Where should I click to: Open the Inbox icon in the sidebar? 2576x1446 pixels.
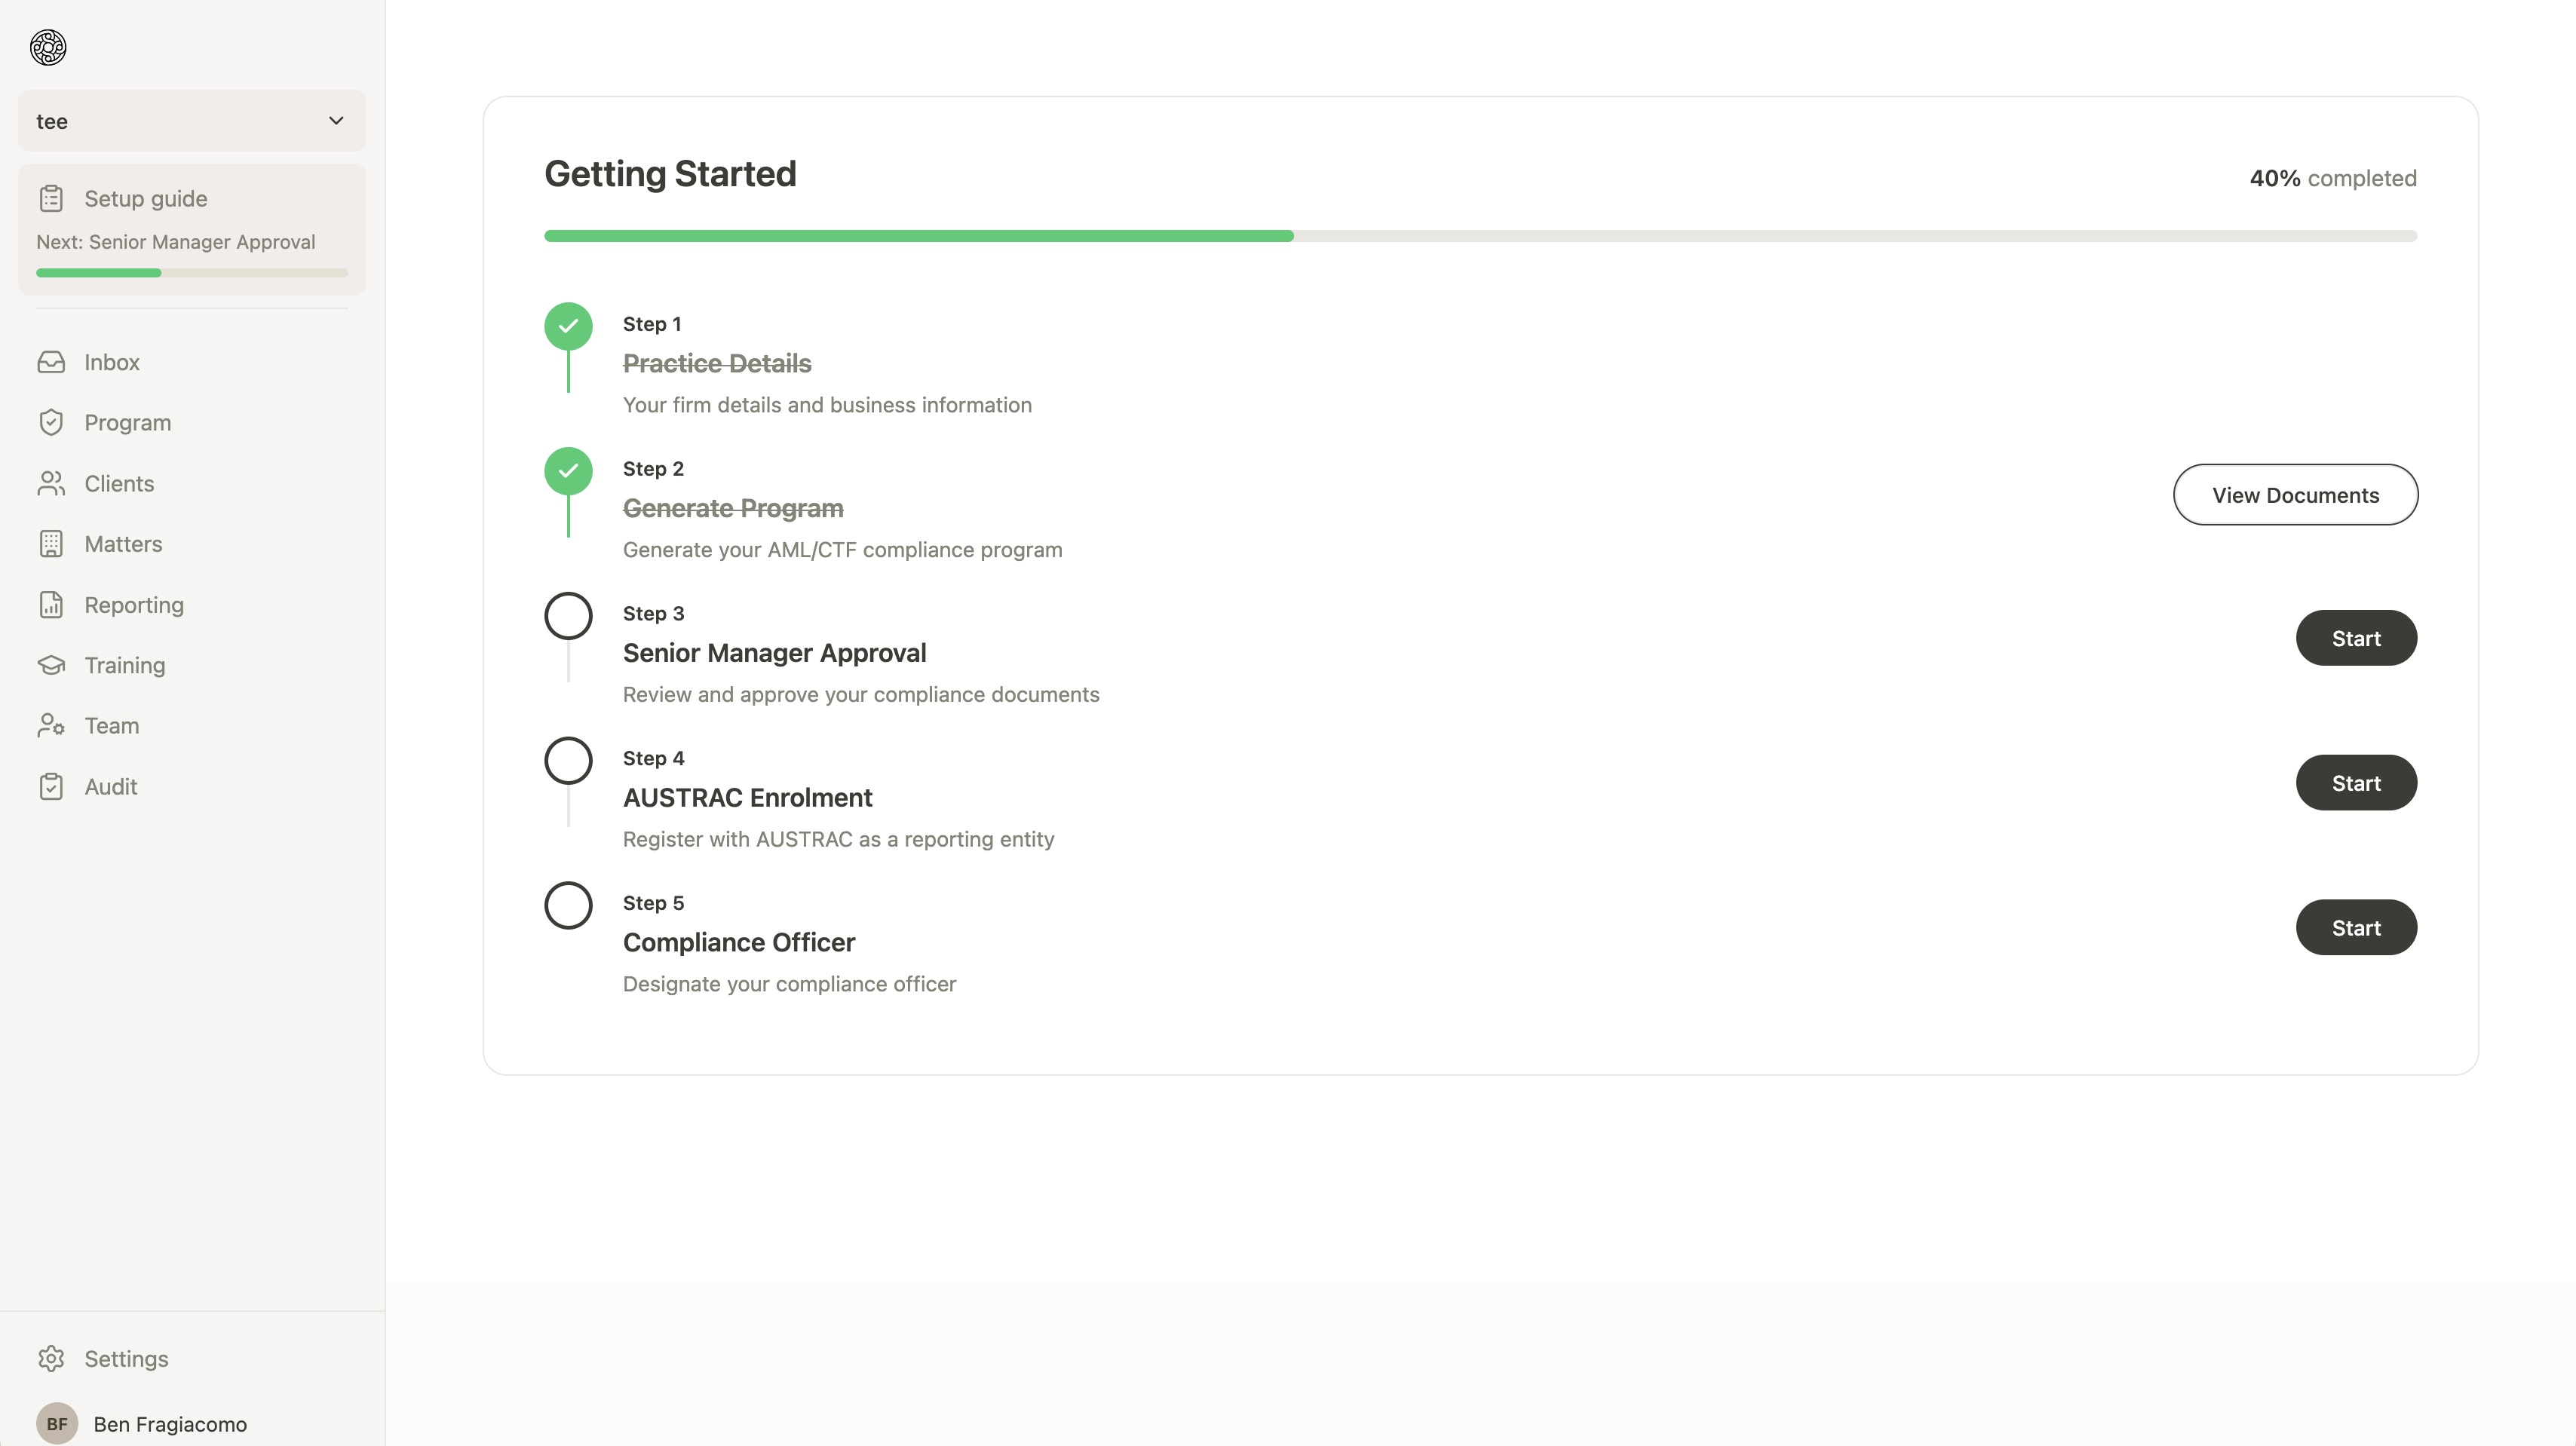point(52,361)
